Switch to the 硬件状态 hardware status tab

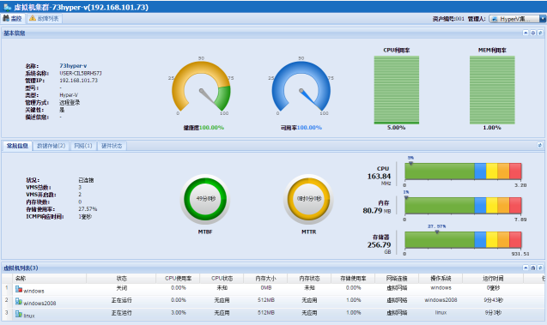pyautogui.click(x=112, y=146)
